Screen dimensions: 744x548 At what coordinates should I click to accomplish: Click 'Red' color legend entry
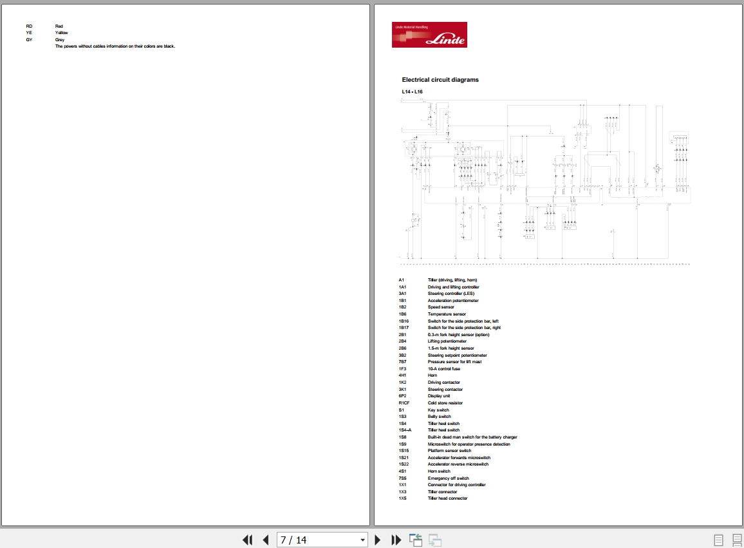coord(59,26)
